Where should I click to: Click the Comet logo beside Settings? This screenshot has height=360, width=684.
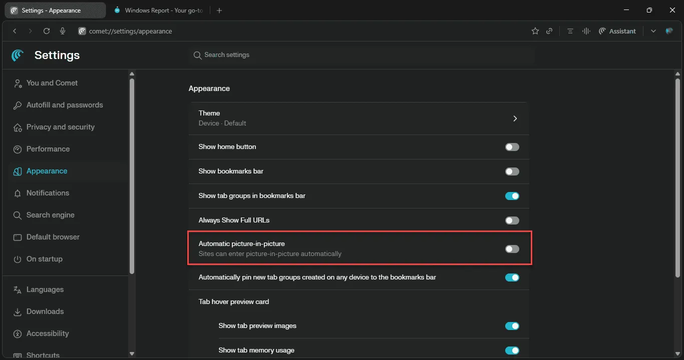[x=18, y=55]
